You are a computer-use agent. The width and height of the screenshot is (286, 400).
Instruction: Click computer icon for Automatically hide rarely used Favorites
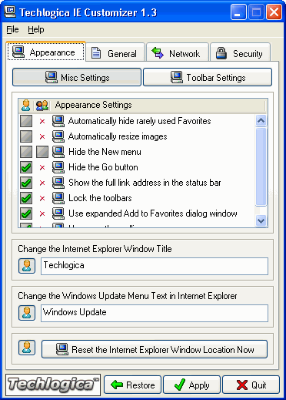(58, 121)
